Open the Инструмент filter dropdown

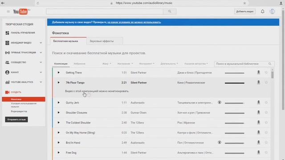pyautogui.click(x=147, y=64)
